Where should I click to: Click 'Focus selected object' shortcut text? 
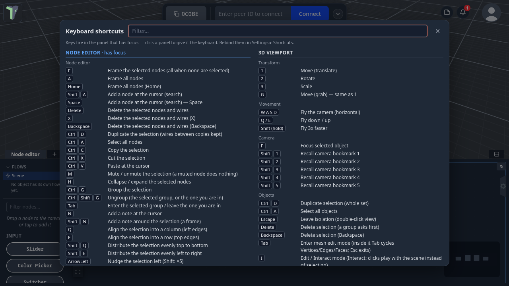324,146
